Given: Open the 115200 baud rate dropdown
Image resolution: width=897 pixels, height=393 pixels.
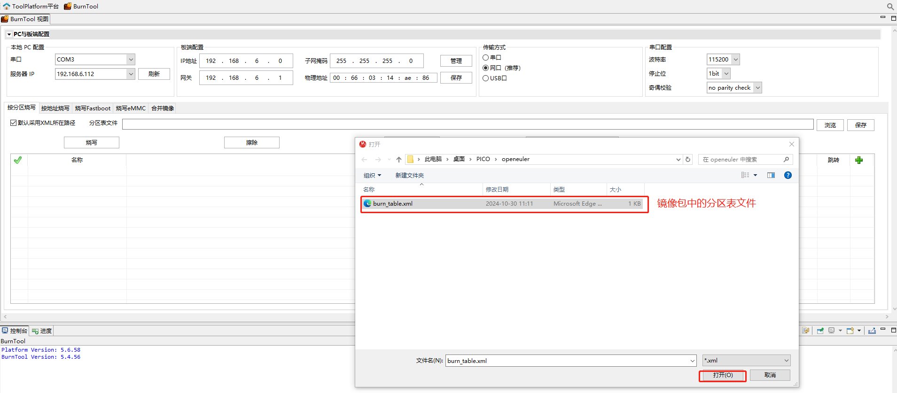Looking at the screenshot, I should [x=736, y=60].
